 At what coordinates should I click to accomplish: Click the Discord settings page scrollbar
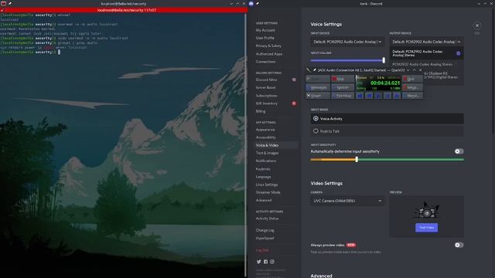point(493,71)
